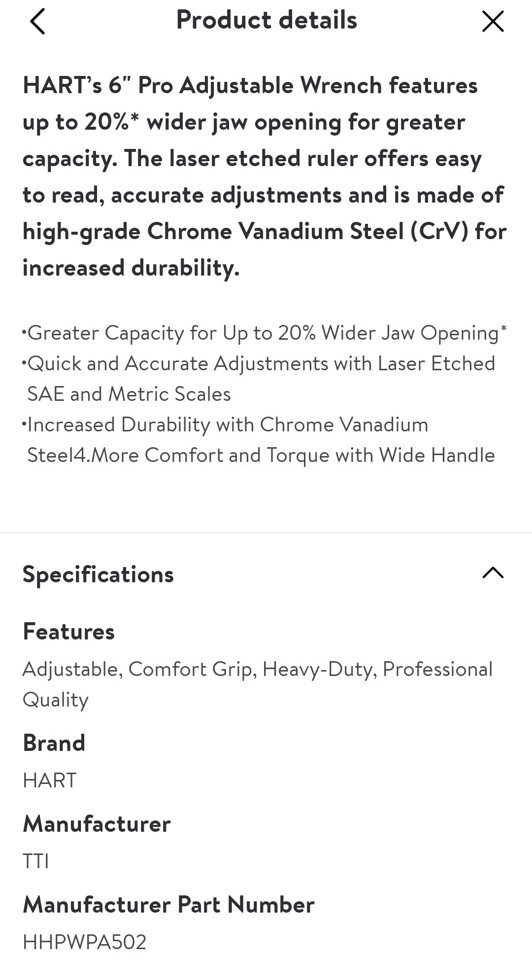The image size is (532, 959).
Task: Tap the Features label
Action: (x=69, y=632)
